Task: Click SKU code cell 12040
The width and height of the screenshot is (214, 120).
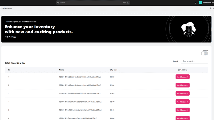Action: 112,85
